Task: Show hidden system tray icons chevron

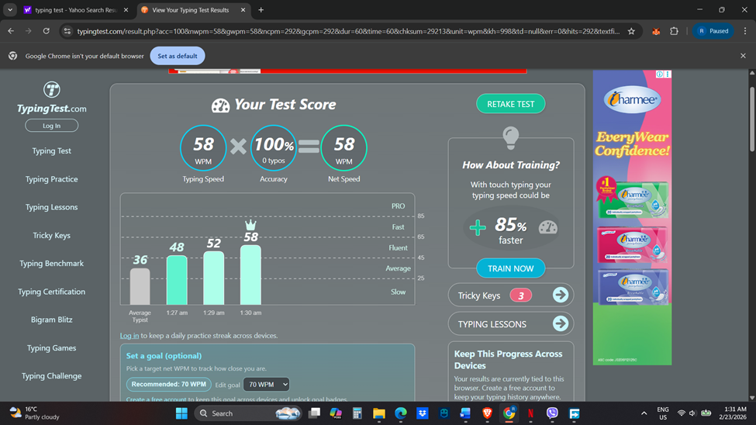Action: pyautogui.click(x=644, y=413)
